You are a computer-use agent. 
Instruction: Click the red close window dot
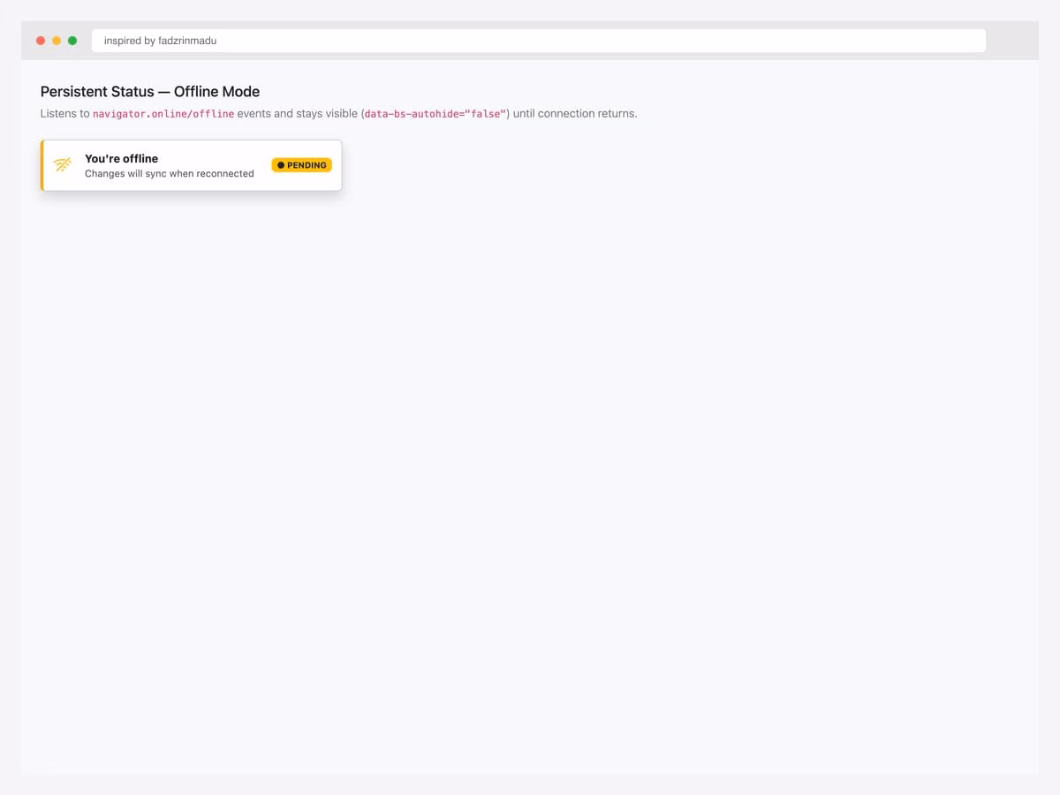[x=41, y=41]
